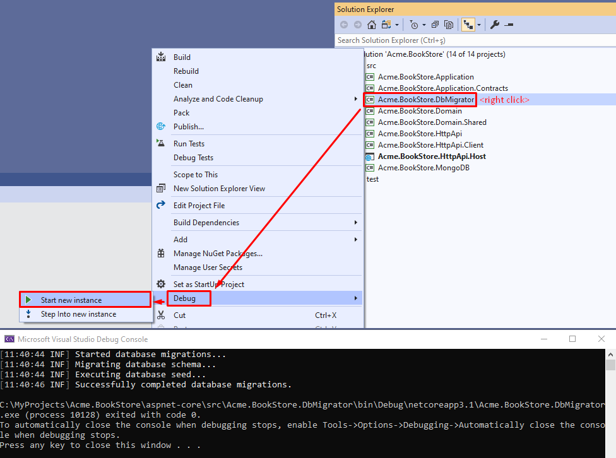616x458 pixels.
Task: Open the Pending Changes Filter dropdown arrow
Action: coord(424,25)
